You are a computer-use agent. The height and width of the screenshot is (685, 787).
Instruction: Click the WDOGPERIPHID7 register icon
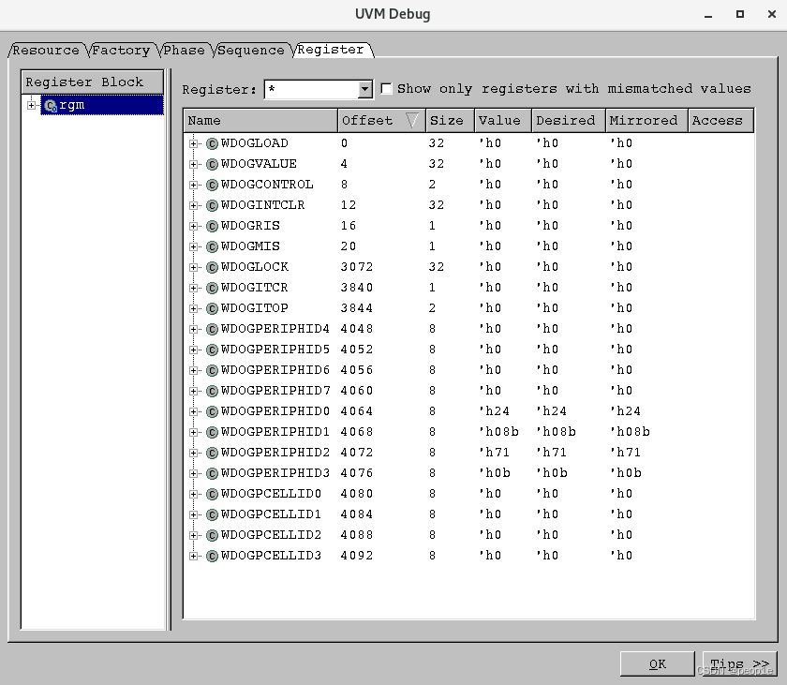[x=212, y=391]
